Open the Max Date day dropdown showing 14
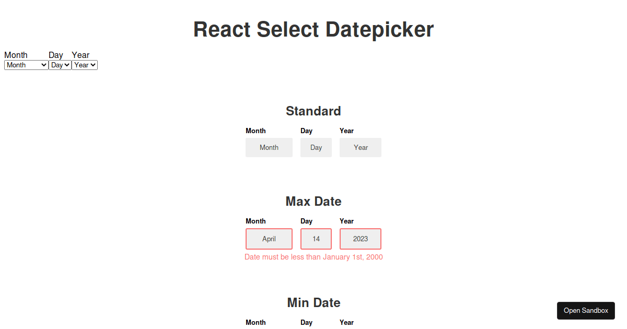The height and width of the screenshot is (329, 627). click(x=316, y=239)
